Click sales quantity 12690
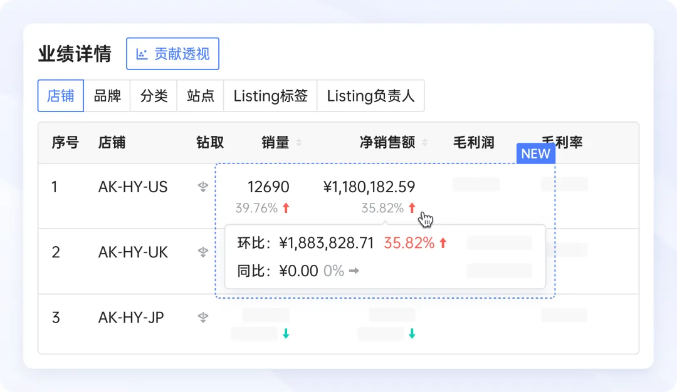This screenshot has width=677, height=392. pyautogui.click(x=268, y=187)
